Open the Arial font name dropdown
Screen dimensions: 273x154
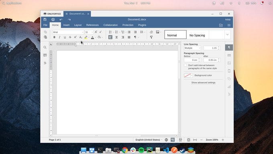point(83,32)
